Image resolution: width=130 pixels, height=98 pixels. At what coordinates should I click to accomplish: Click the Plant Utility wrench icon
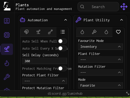(x=78, y=20)
